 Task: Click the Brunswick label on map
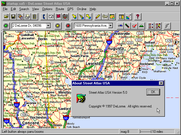[x=88, y=76]
